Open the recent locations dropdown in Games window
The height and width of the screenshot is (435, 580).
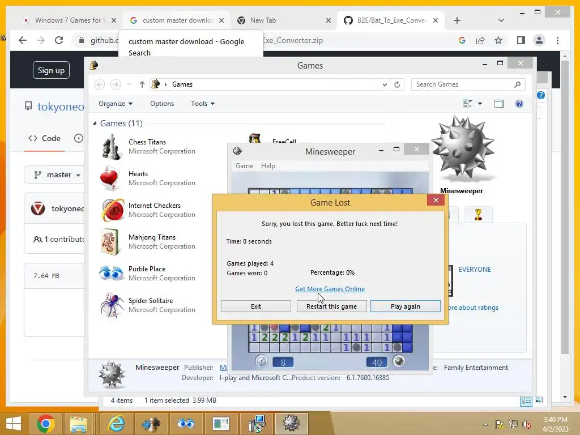pos(129,85)
